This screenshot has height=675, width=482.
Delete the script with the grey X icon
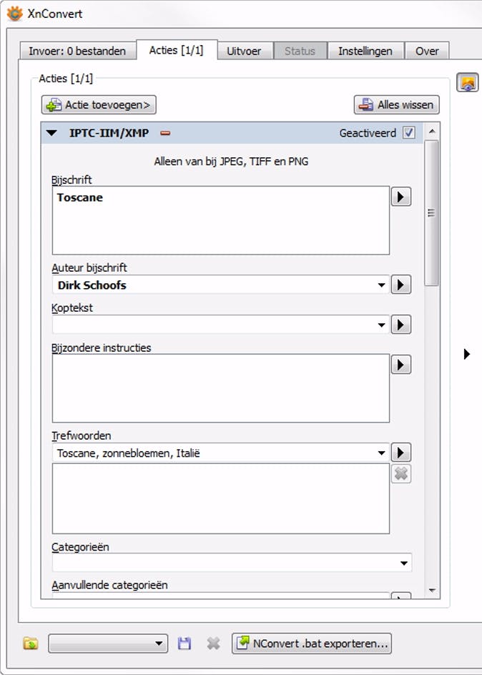[x=213, y=644]
